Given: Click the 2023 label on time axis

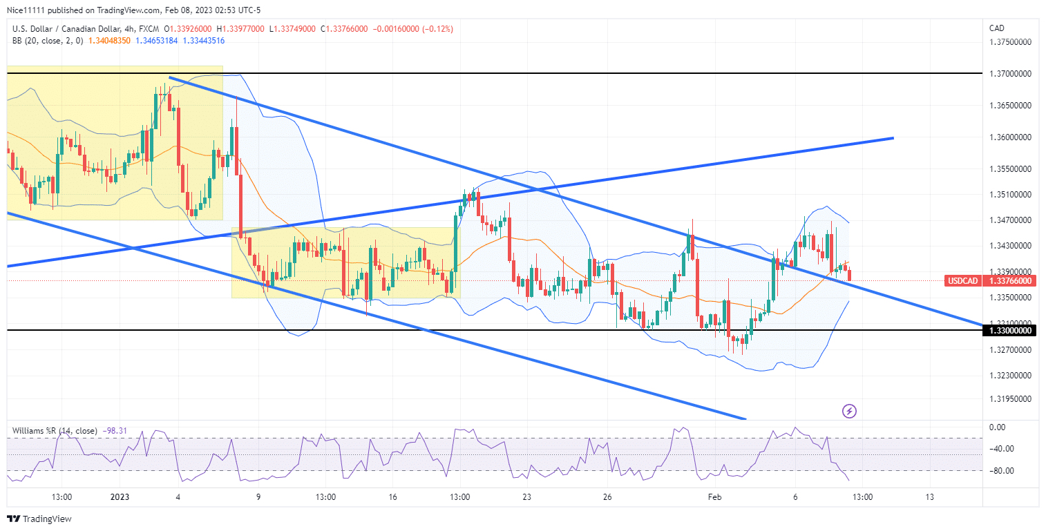Looking at the screenshot, I should click(x=120, y=496).
